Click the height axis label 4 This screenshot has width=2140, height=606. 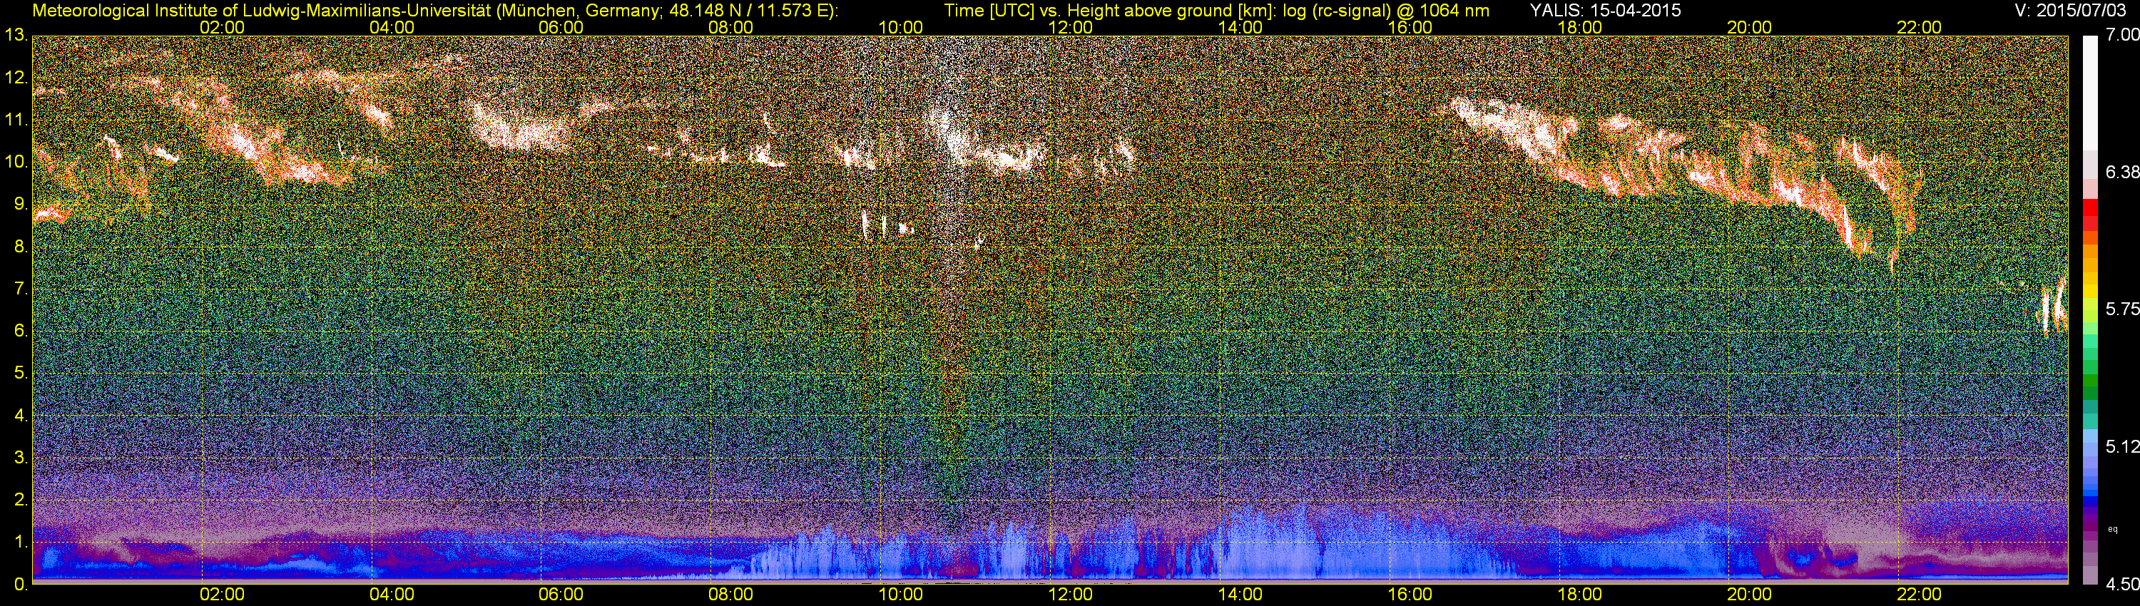pyautogui.click(x=20, y=415)
